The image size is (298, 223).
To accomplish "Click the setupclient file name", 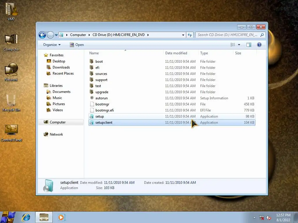I will [104, 123].
